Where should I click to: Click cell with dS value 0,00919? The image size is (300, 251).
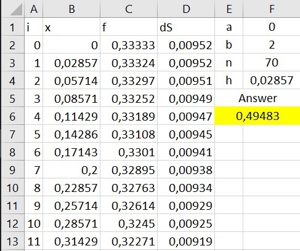[x=186, y=241]
